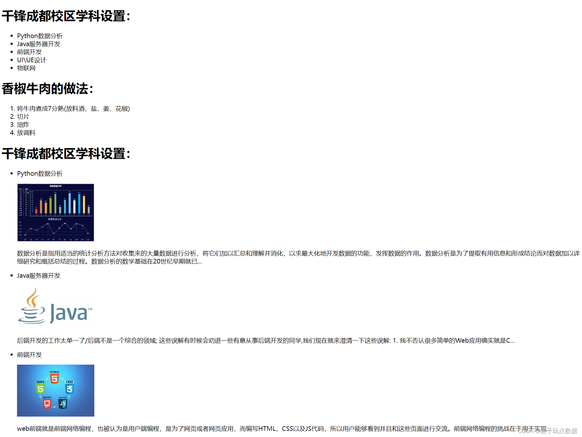Select the 香椒牛肉的做法 heading
Screen dimensions: 582x437
[x=47, y=89]
